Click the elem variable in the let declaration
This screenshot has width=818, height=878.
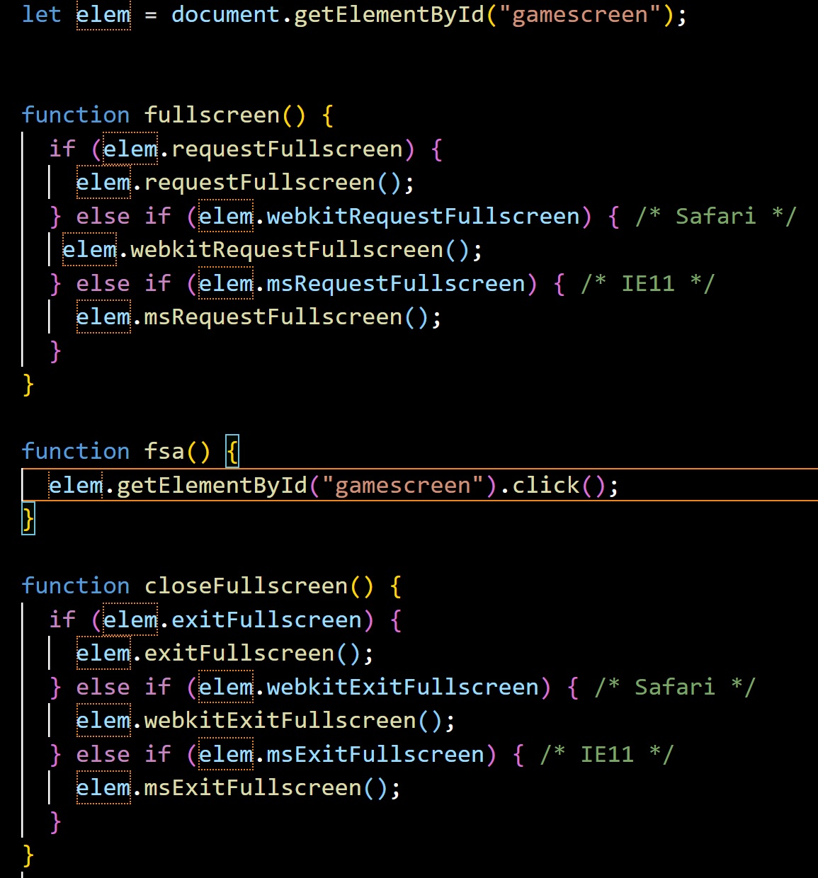click(103, 15)
